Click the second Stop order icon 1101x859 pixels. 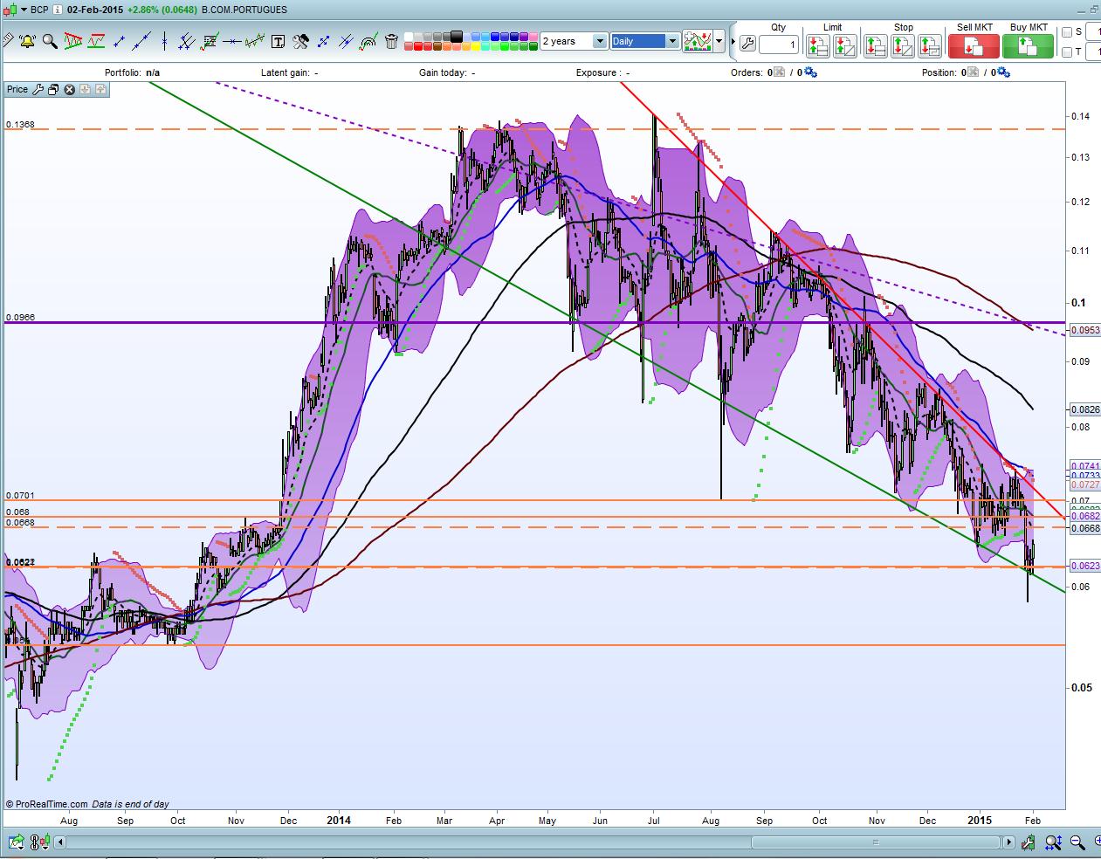tap(903, 45)
